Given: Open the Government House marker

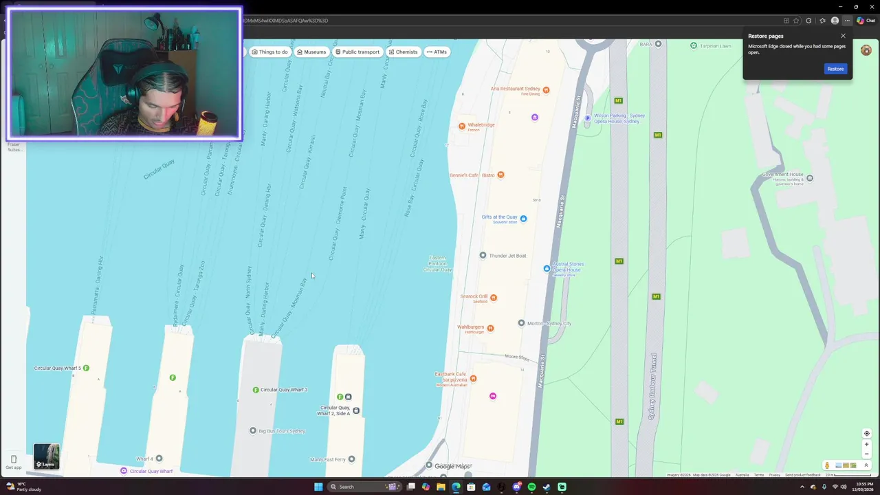Looking at the screenshot, I should click(x=810, y=178).
